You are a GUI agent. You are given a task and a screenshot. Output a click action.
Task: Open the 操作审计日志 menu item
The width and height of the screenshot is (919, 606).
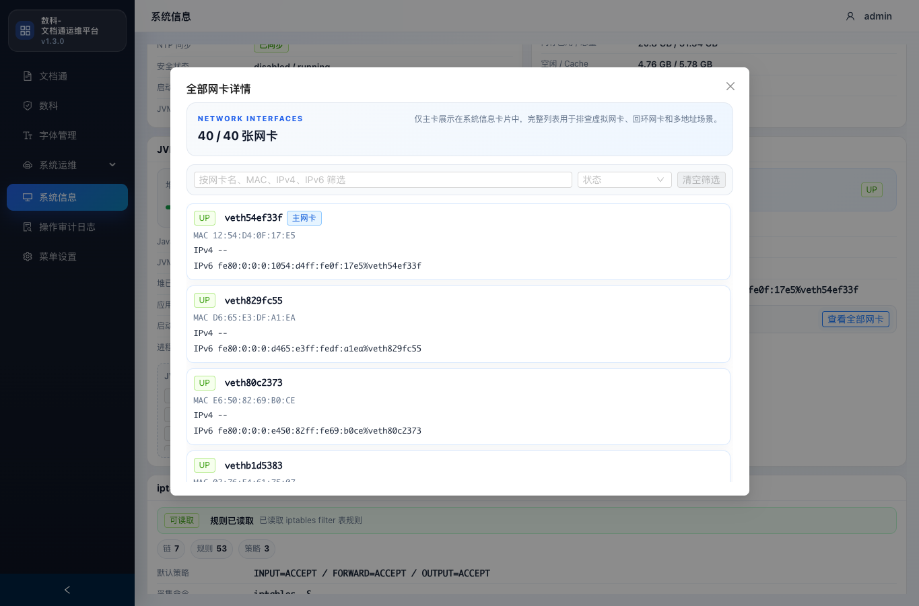tap(67, 227)
